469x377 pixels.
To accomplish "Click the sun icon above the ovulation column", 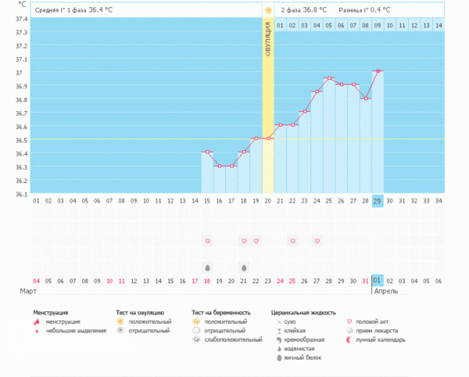I will coord(268,10).
